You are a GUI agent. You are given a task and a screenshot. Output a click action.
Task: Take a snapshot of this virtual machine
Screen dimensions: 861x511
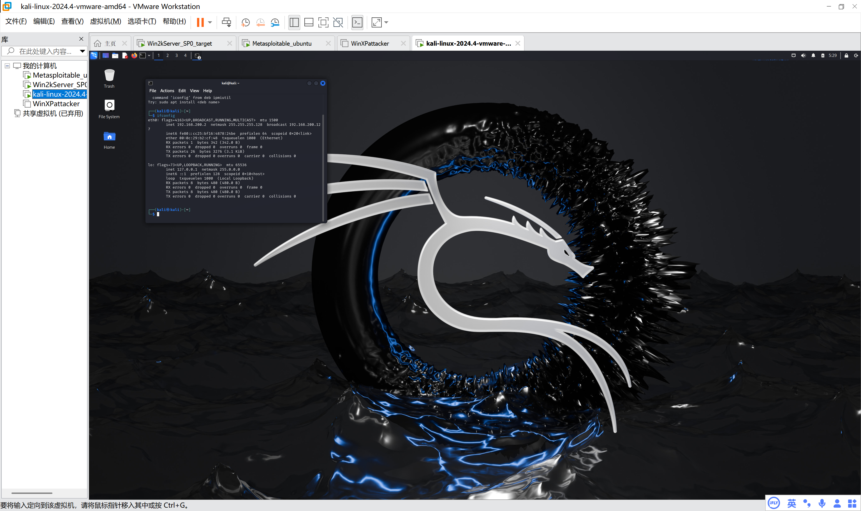[245, 23]
